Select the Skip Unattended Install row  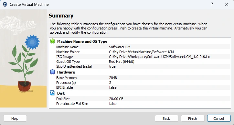point(143,66)
